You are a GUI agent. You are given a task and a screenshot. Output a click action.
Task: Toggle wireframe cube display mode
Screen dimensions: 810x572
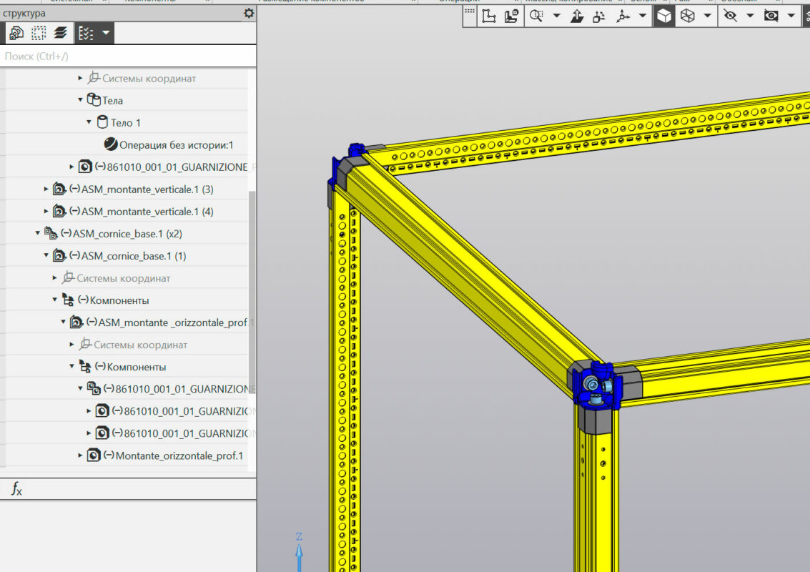click(687, 16)
